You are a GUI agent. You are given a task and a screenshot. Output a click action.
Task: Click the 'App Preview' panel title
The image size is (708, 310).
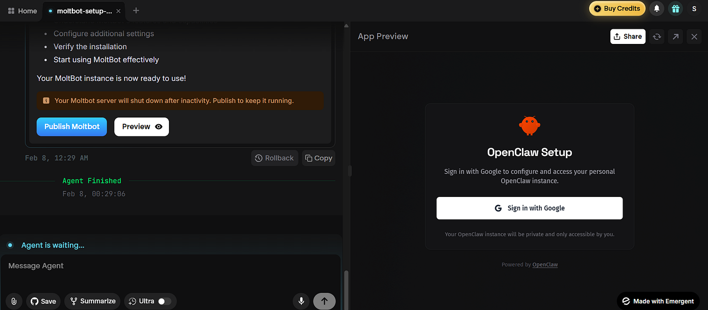[383, 36]
